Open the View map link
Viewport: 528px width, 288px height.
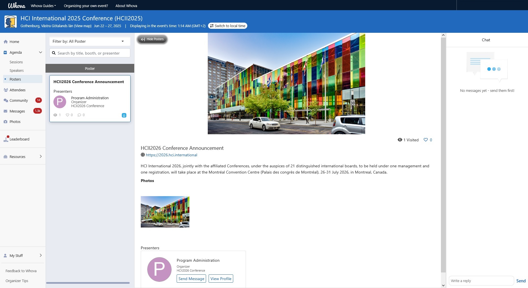(x=83, y=26)
